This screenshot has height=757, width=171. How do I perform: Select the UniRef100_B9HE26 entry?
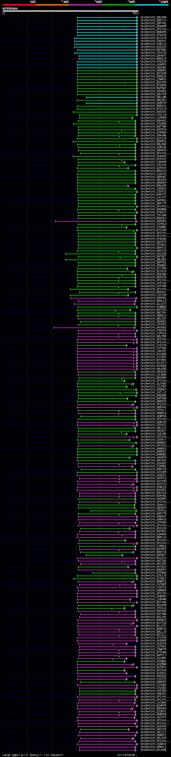coord(153,76)
